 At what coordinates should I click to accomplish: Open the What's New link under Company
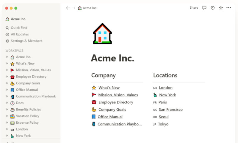tap(109, 88)
